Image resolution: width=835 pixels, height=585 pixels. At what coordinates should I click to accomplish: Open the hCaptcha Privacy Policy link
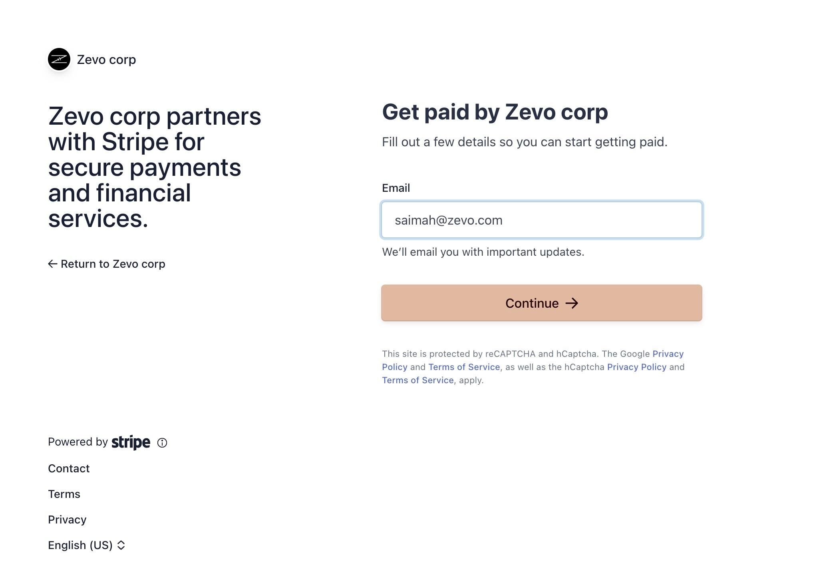(636, 367)
